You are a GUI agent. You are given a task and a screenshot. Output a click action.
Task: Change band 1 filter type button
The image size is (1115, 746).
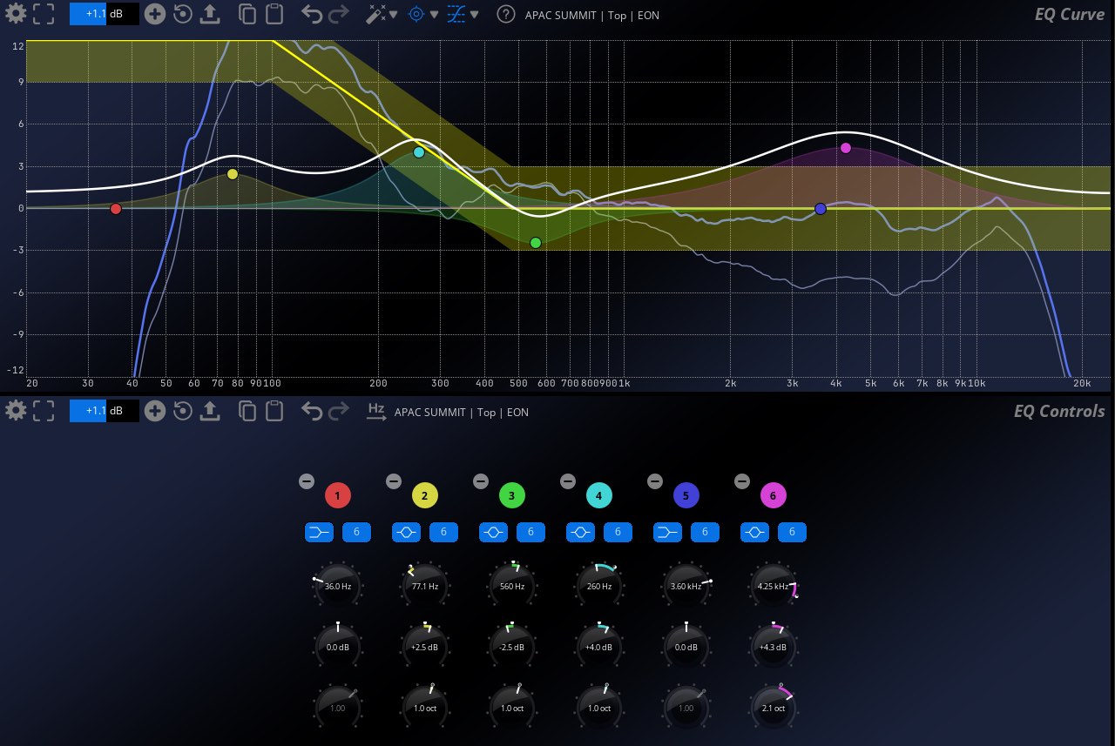pyautogui.click(x=320, y=532)
